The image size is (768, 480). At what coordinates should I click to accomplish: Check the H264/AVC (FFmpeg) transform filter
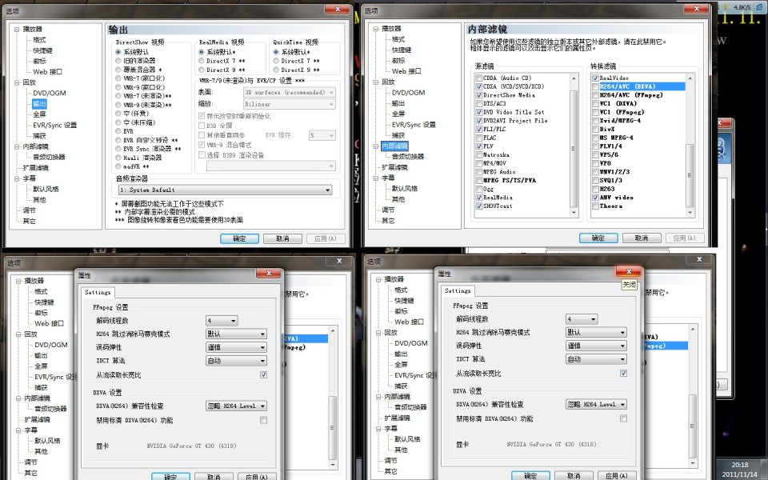(595, 94)
